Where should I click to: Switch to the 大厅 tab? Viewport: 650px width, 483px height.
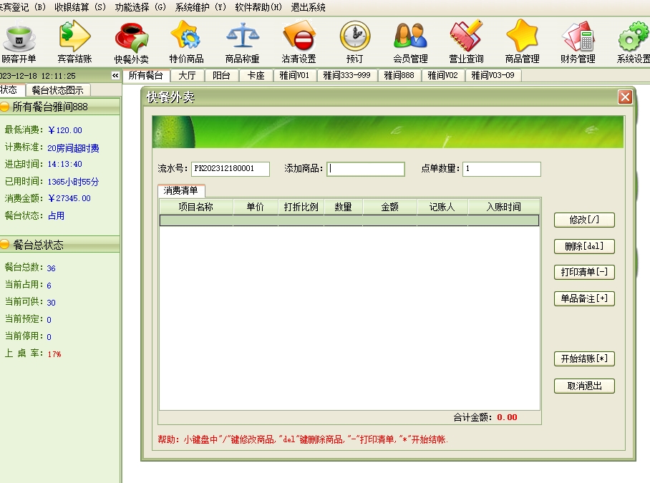187,75
